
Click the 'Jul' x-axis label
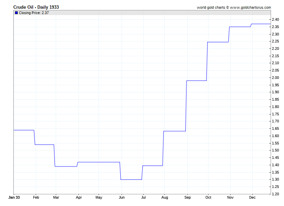point(143,197)
